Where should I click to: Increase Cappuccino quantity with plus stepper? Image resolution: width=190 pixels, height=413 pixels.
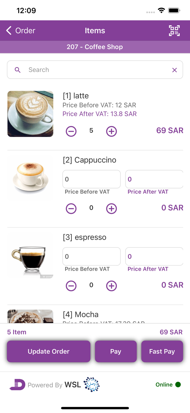pos(111,208)
